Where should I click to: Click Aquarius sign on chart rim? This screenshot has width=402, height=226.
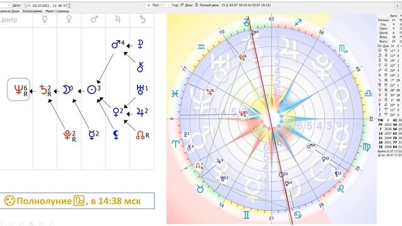pos(202,47)
